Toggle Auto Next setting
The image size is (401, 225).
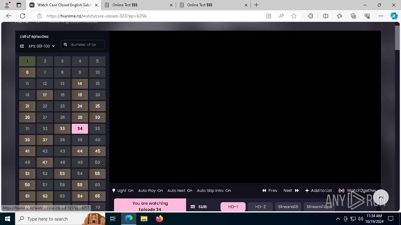click(180, 190)
